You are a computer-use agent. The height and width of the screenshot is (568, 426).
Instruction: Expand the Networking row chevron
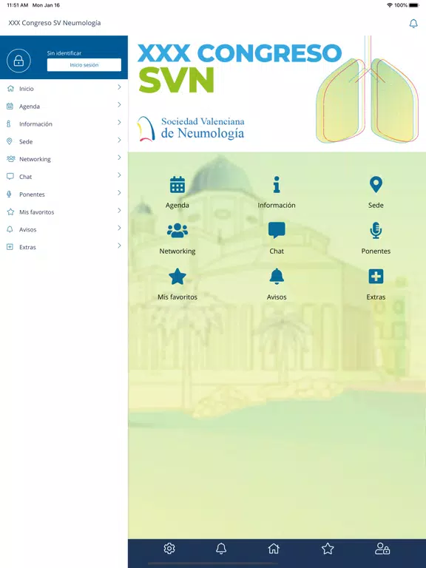point(119,158)
